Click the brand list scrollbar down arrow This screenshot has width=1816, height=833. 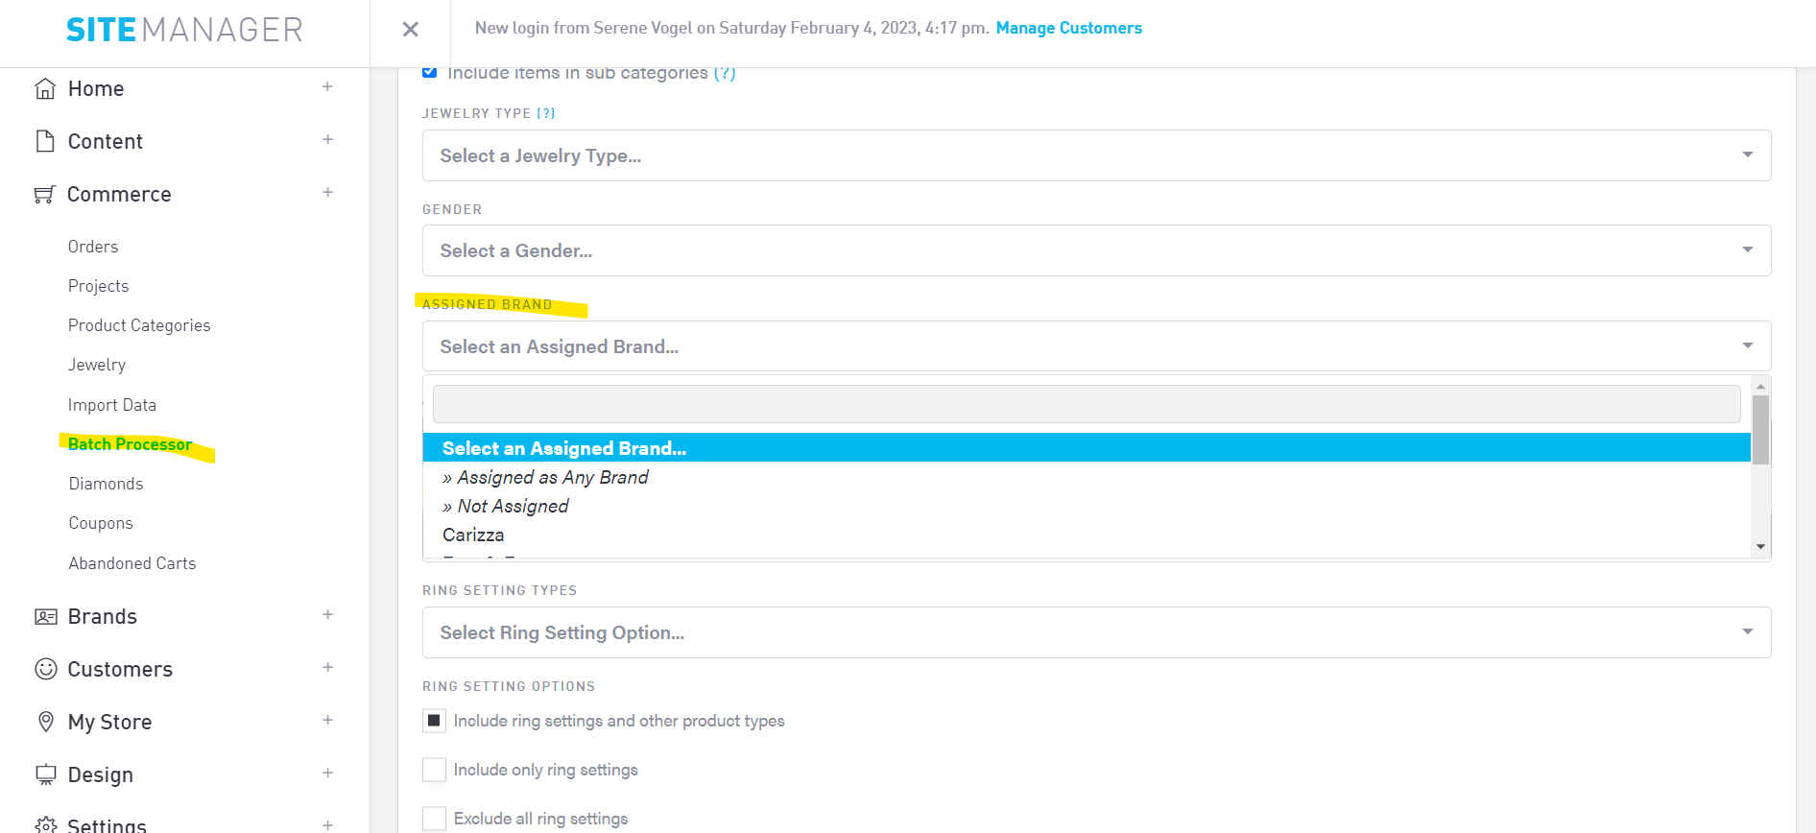pos(1760,546)
